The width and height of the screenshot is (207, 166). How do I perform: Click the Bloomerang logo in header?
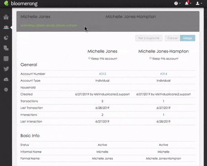[x=20, y=4]
